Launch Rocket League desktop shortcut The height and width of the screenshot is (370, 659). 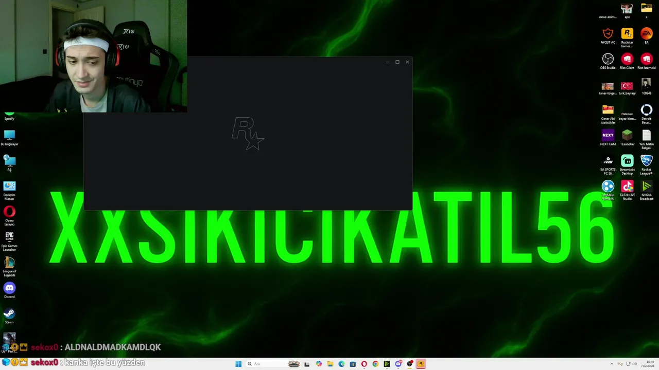pos(647,165)
